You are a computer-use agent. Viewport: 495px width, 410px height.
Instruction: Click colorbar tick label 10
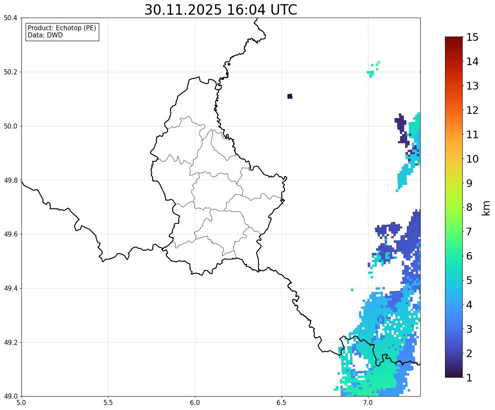point(472,159)
